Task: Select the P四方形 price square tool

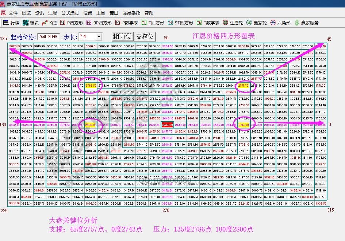Action: pos(70,22)
